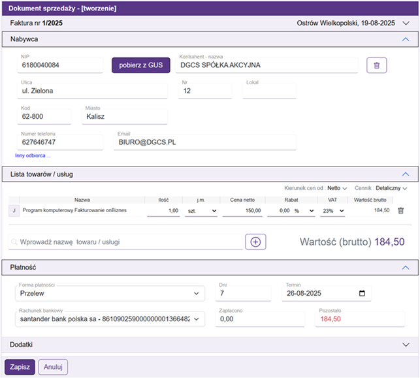The height and width of the screenshot is (378, 420).
Task: Click the J marker beside product row
Action: [13, 211]
